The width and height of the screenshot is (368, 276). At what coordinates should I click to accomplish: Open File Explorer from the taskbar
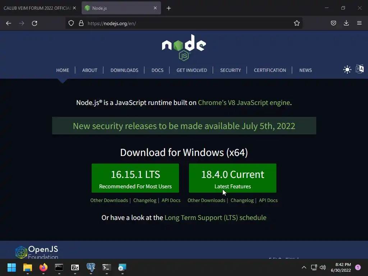[27, 267]
